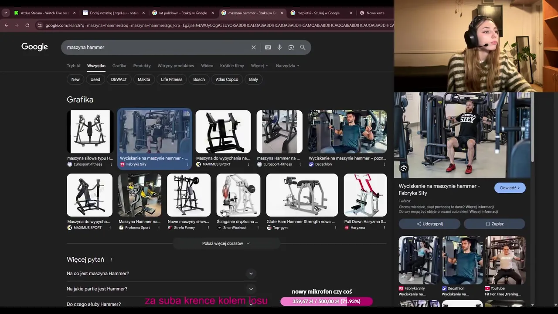Switch to Wideo results tab
Screen dimensions: 558x314
(207, 66)
